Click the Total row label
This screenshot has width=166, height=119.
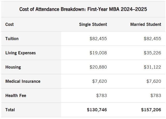tap(10, 110)
